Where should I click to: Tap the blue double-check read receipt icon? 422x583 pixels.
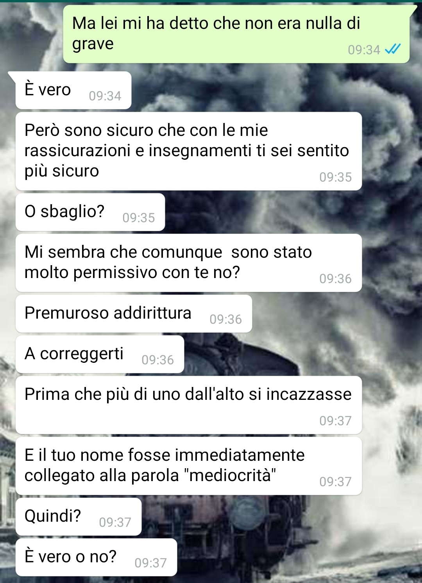393,49
